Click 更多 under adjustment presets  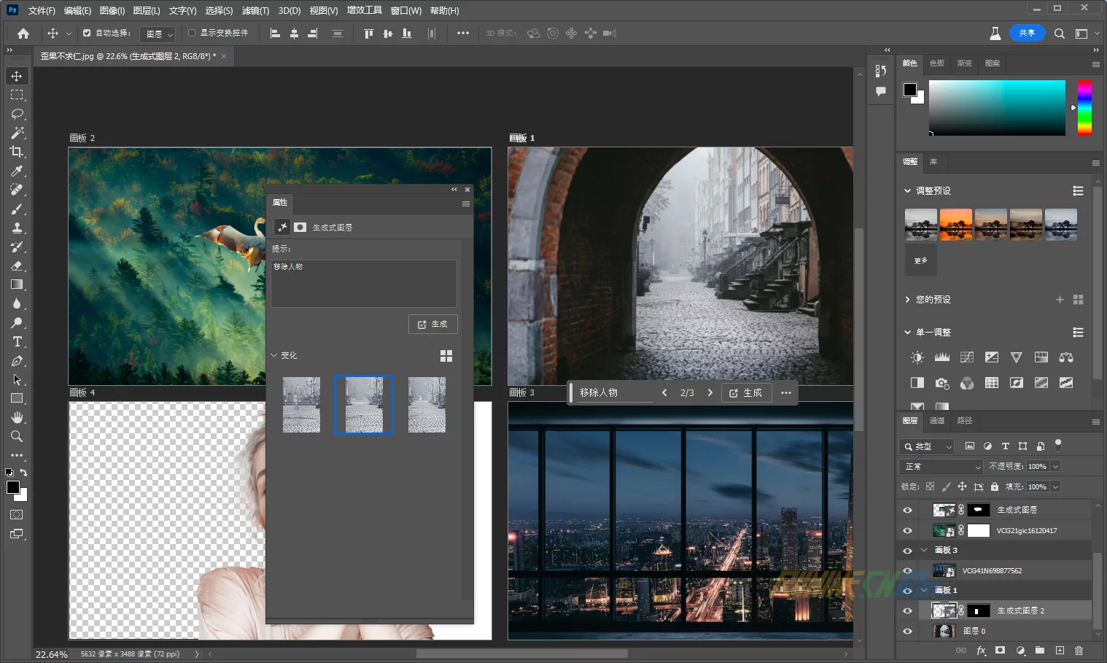coord(920,261)
